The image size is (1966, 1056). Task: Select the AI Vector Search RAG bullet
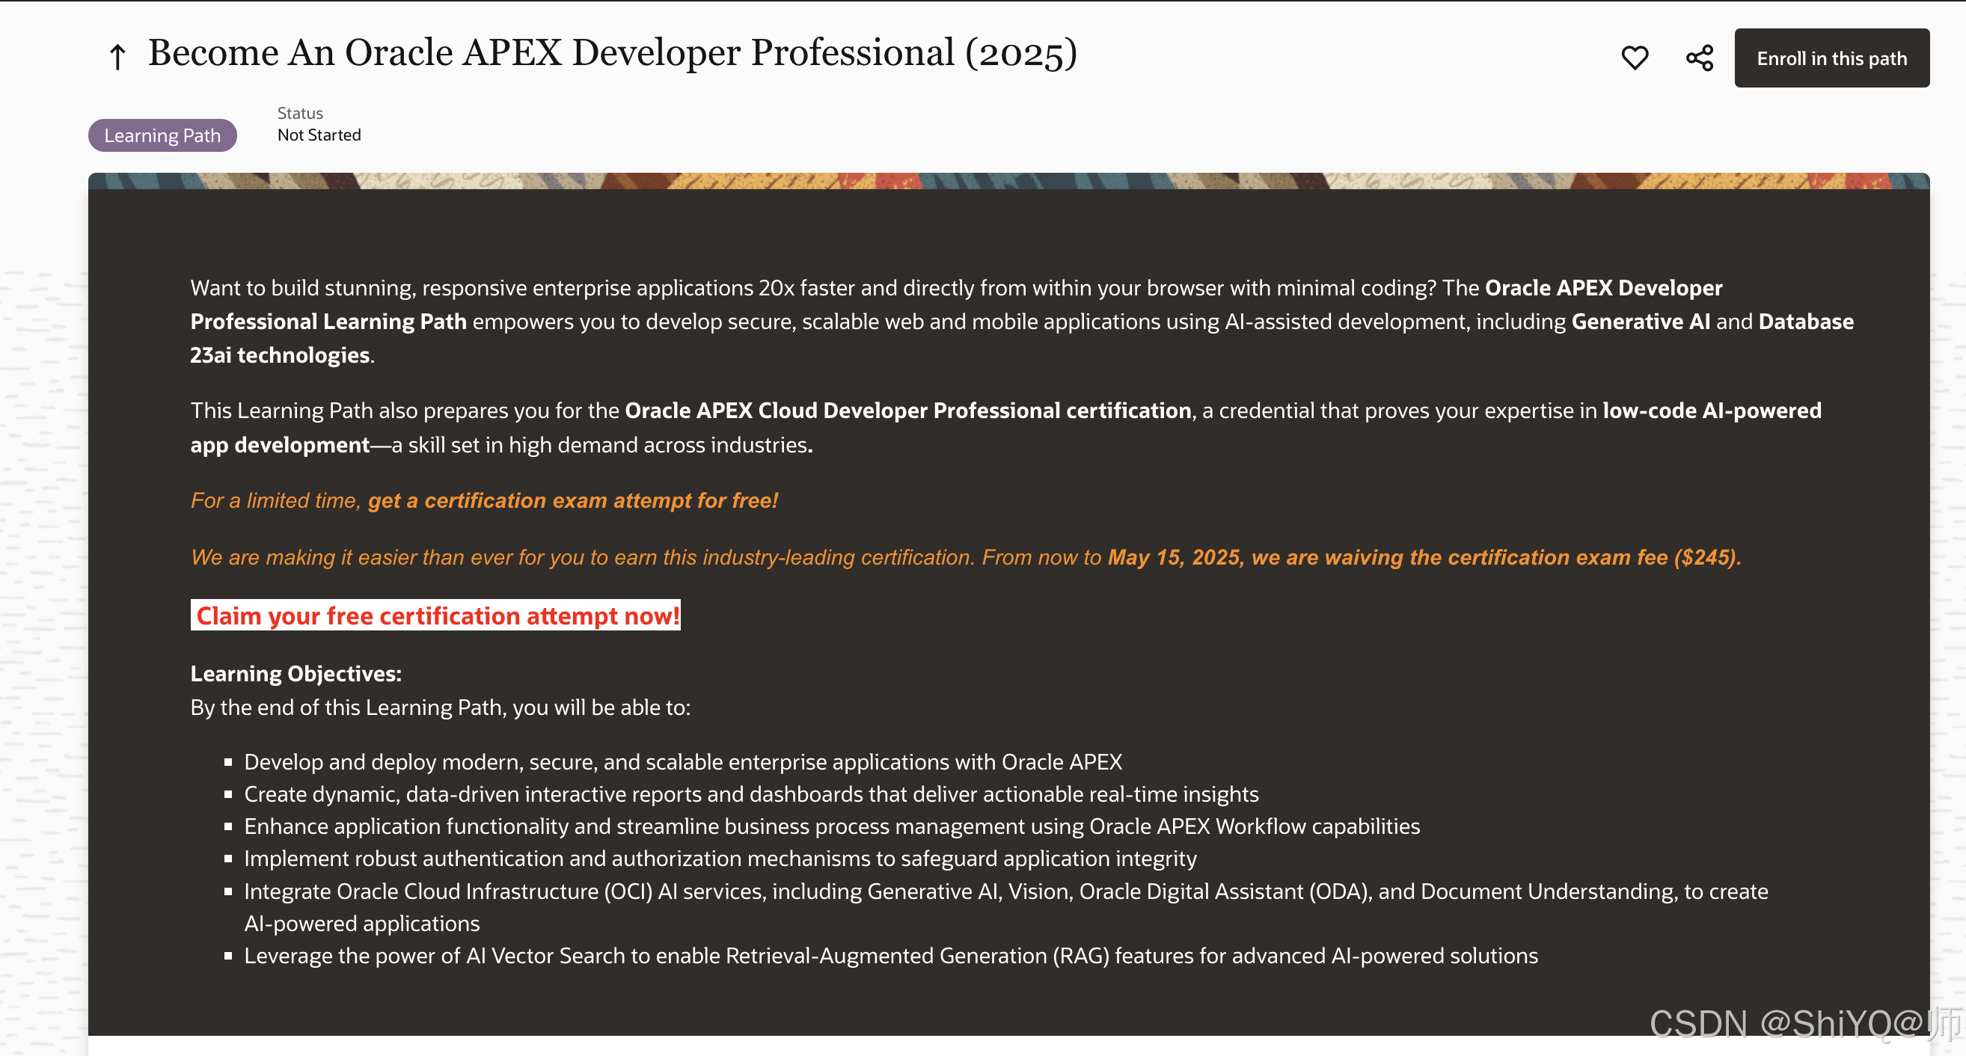pos(890,954)
